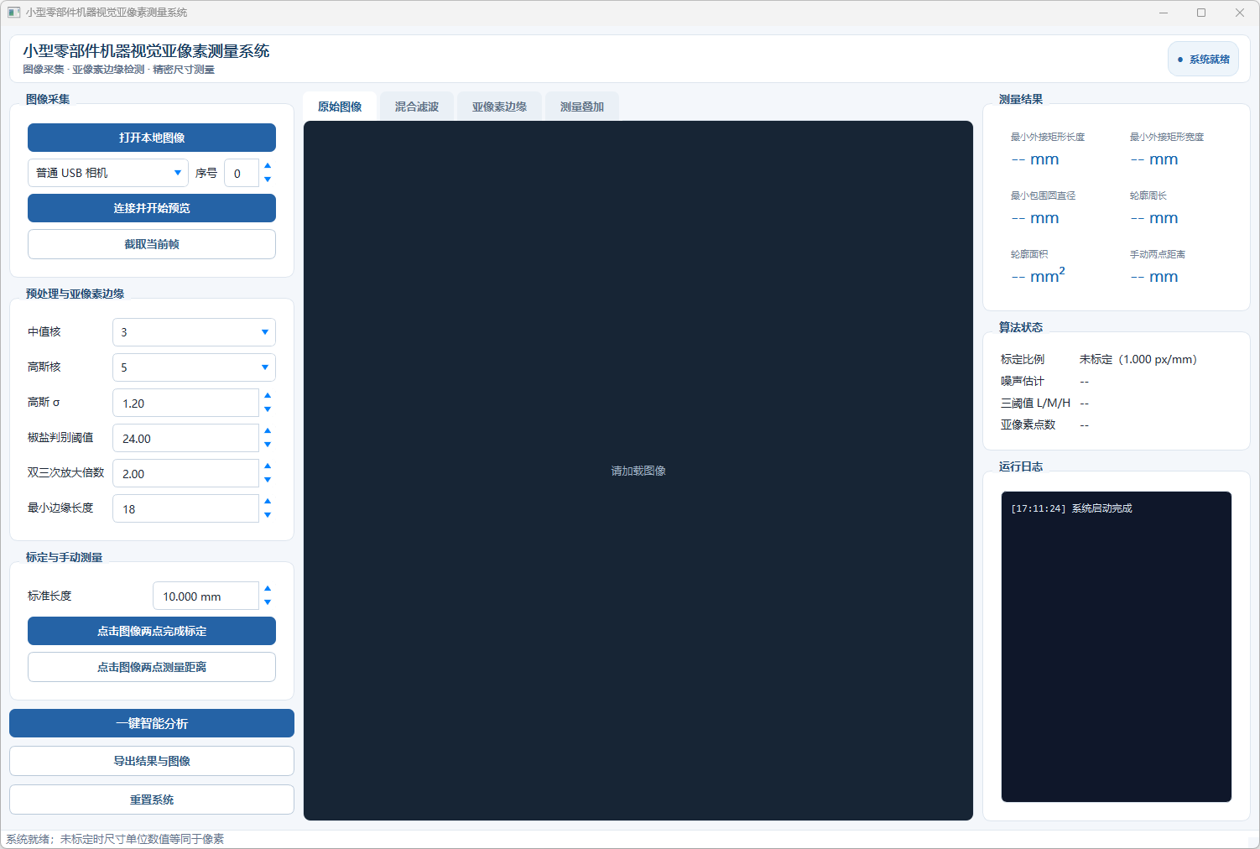Open the 测量叠加 tab
Screen dimensions: 1260x849
tap(582, 107)
